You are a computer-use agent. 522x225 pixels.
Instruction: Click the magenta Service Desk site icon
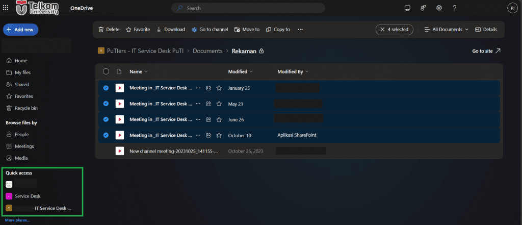[9, 196]
